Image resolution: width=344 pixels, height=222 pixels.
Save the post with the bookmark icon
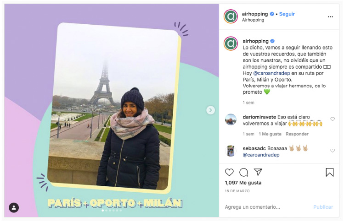tap(329, 173)
